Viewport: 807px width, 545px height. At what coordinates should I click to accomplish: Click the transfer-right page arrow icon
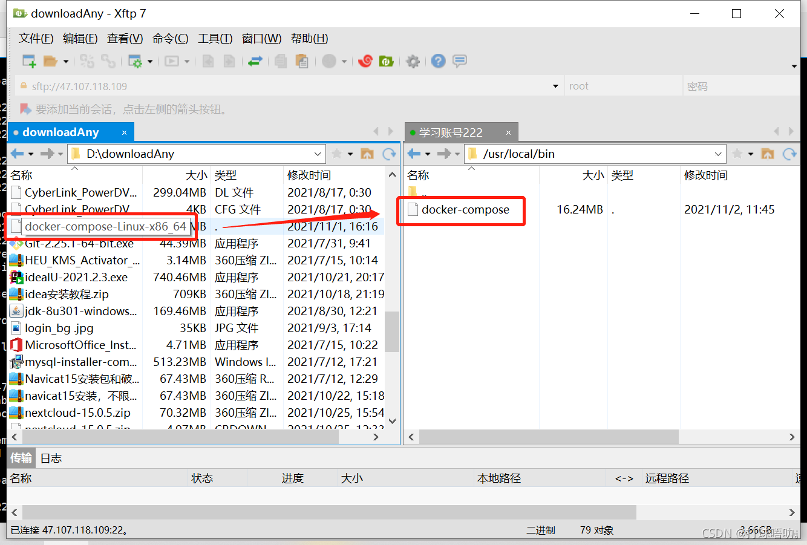pyautogui.click(x=229, y=61)
